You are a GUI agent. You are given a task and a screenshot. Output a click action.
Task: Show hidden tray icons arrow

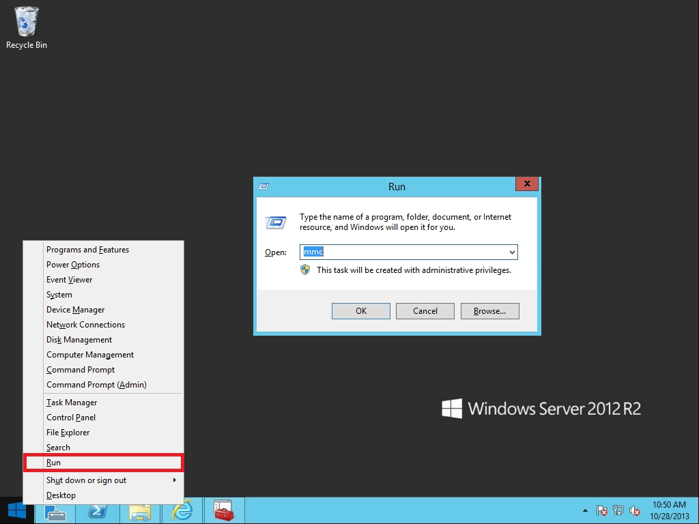[585, 510]
